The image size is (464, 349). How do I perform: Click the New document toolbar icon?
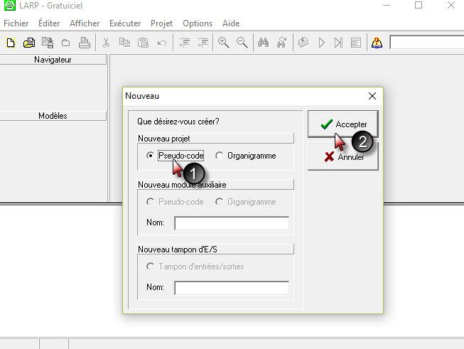11,43
